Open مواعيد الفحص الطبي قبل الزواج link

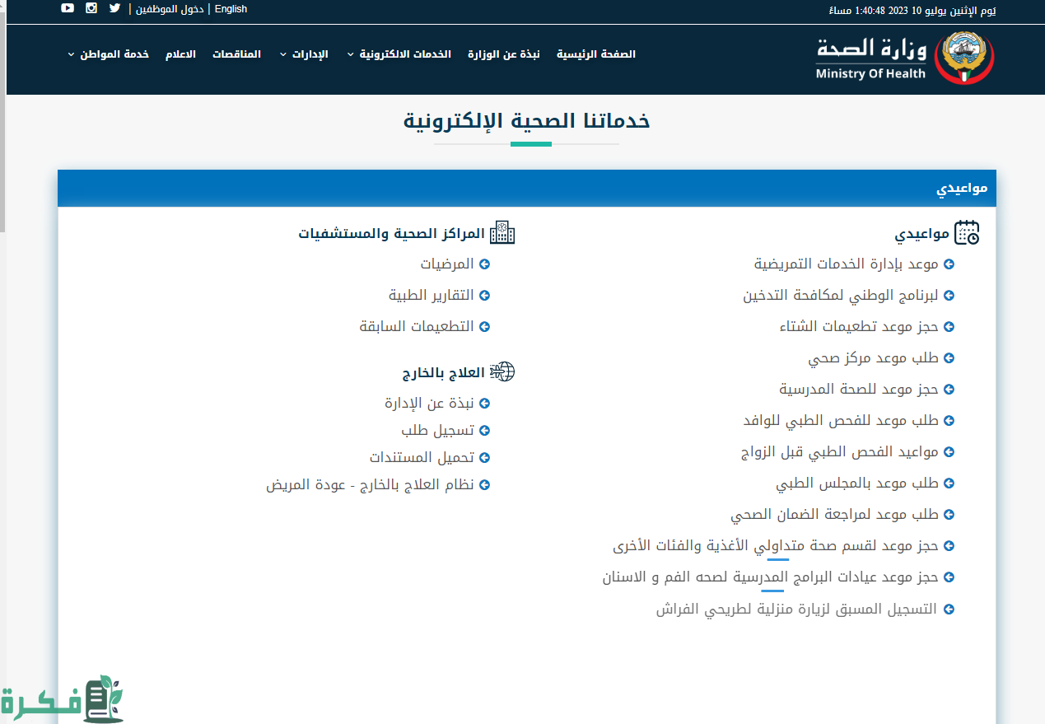tap(840, 452)
